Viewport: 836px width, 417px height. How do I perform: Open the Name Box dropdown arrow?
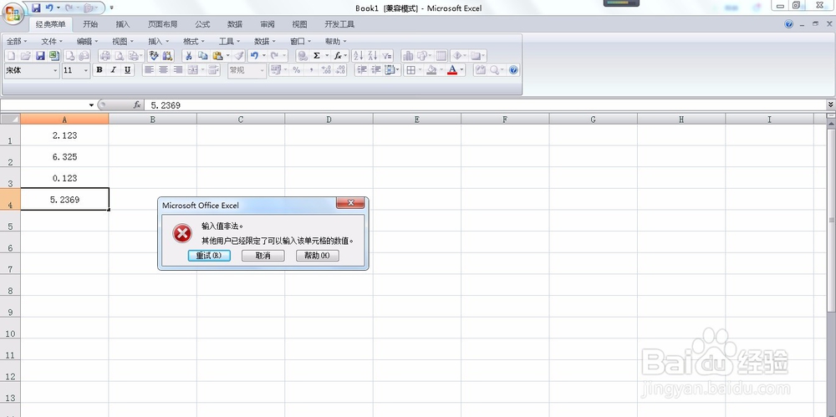[x=91, y=105]
